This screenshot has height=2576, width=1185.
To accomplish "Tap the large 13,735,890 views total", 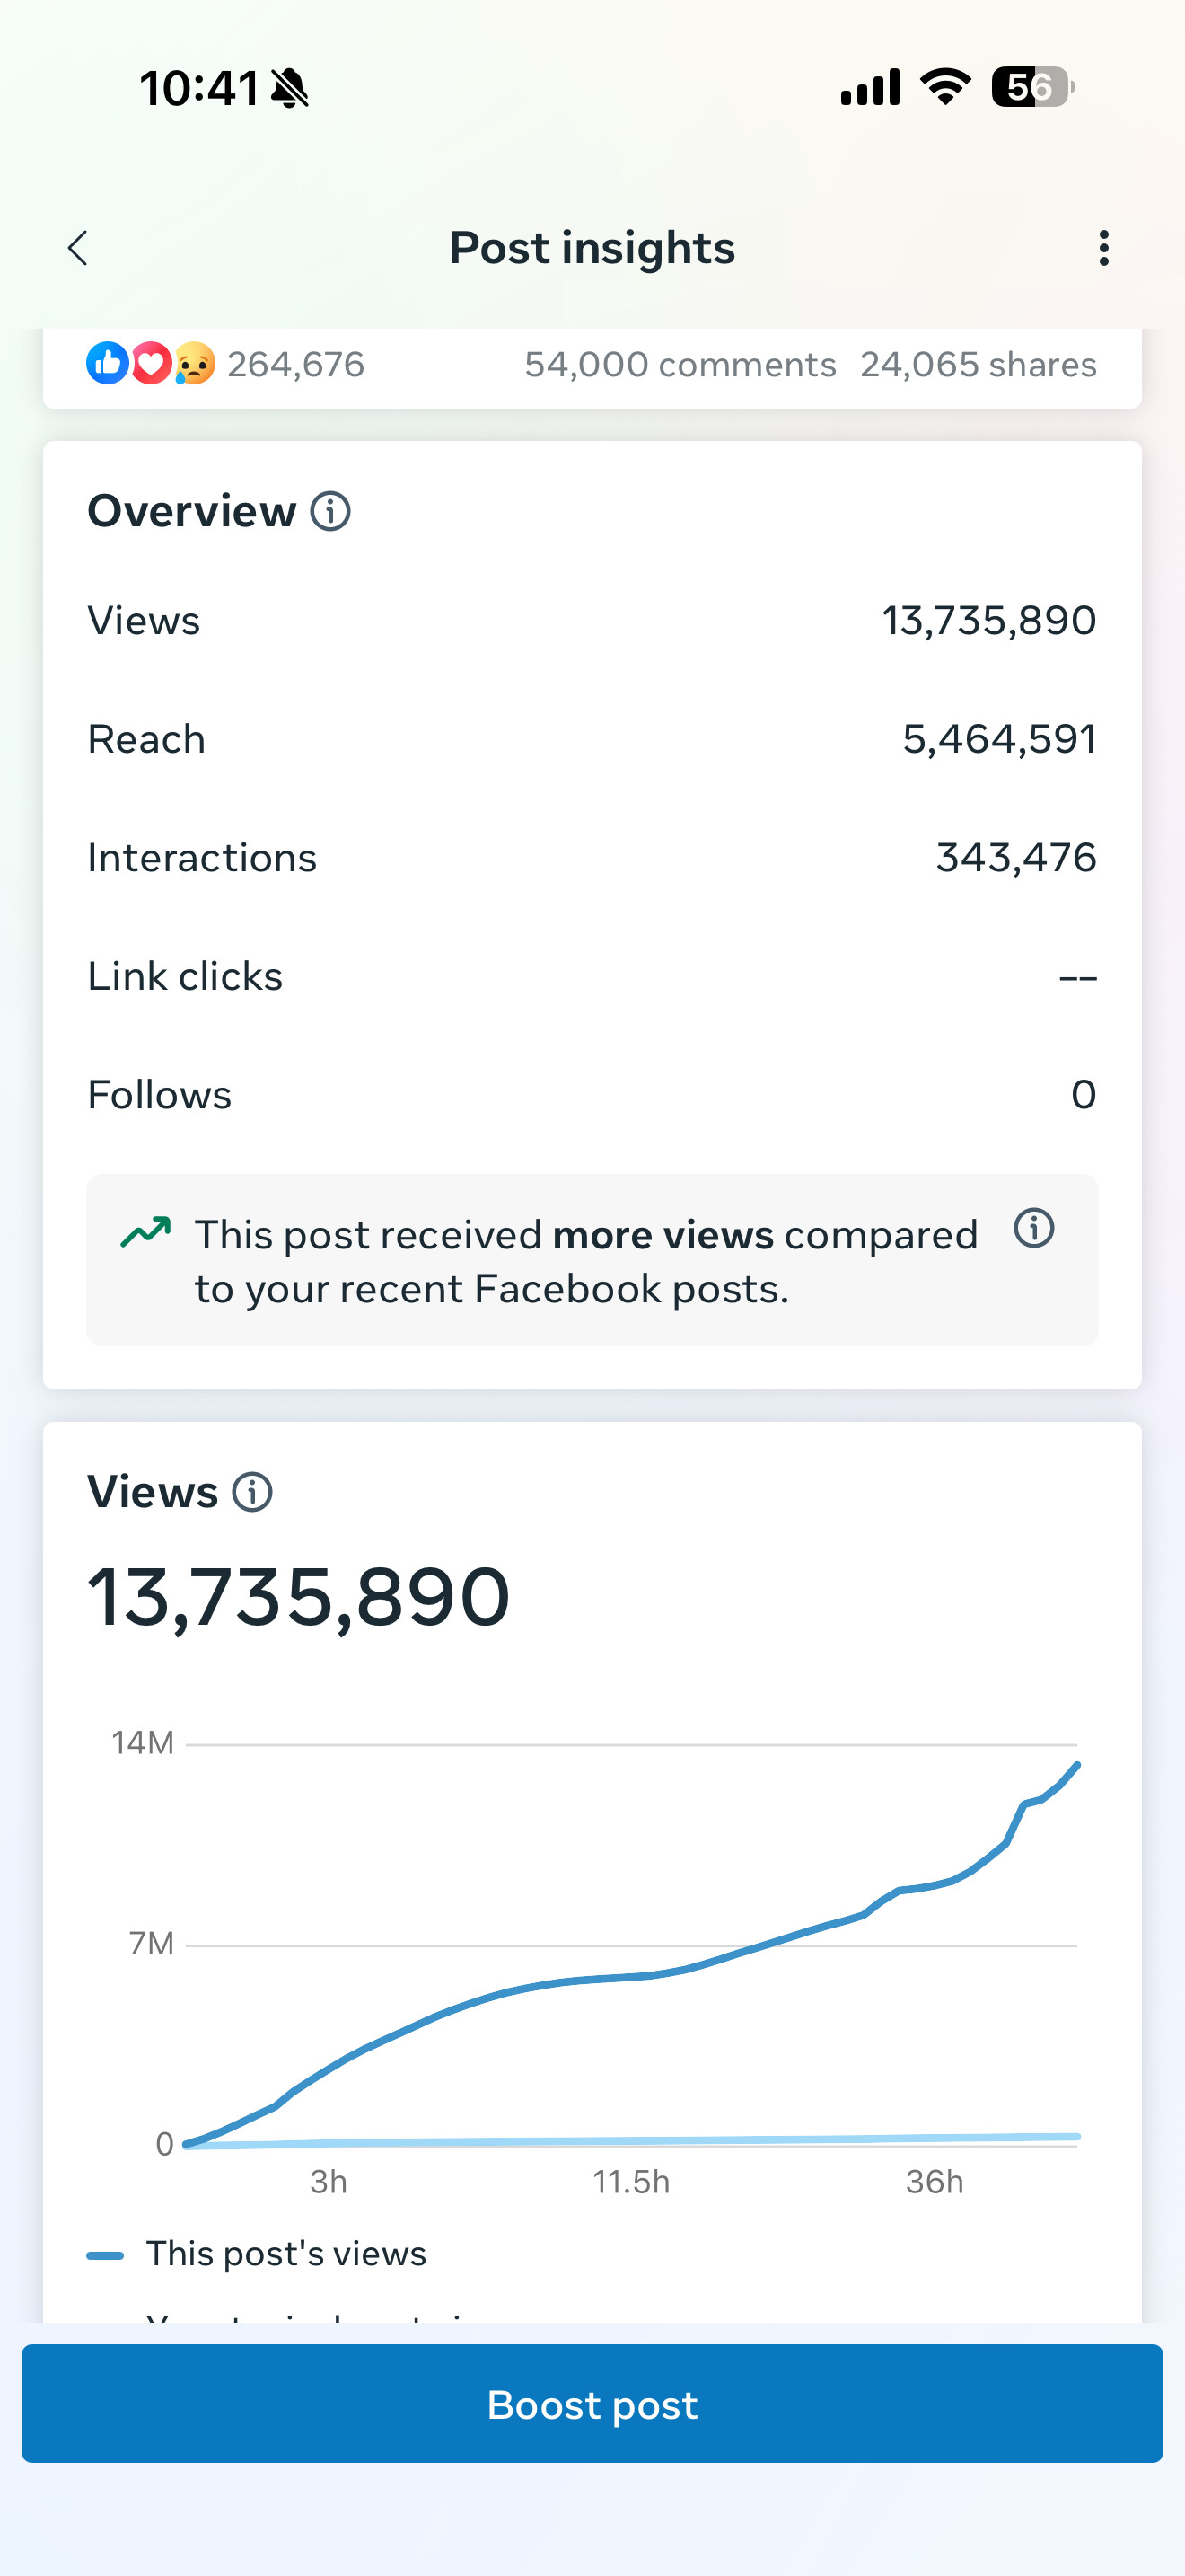I will click(299, 1597).
